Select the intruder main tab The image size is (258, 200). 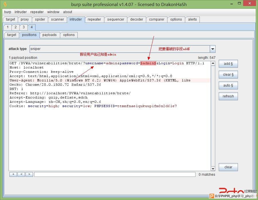76,19
